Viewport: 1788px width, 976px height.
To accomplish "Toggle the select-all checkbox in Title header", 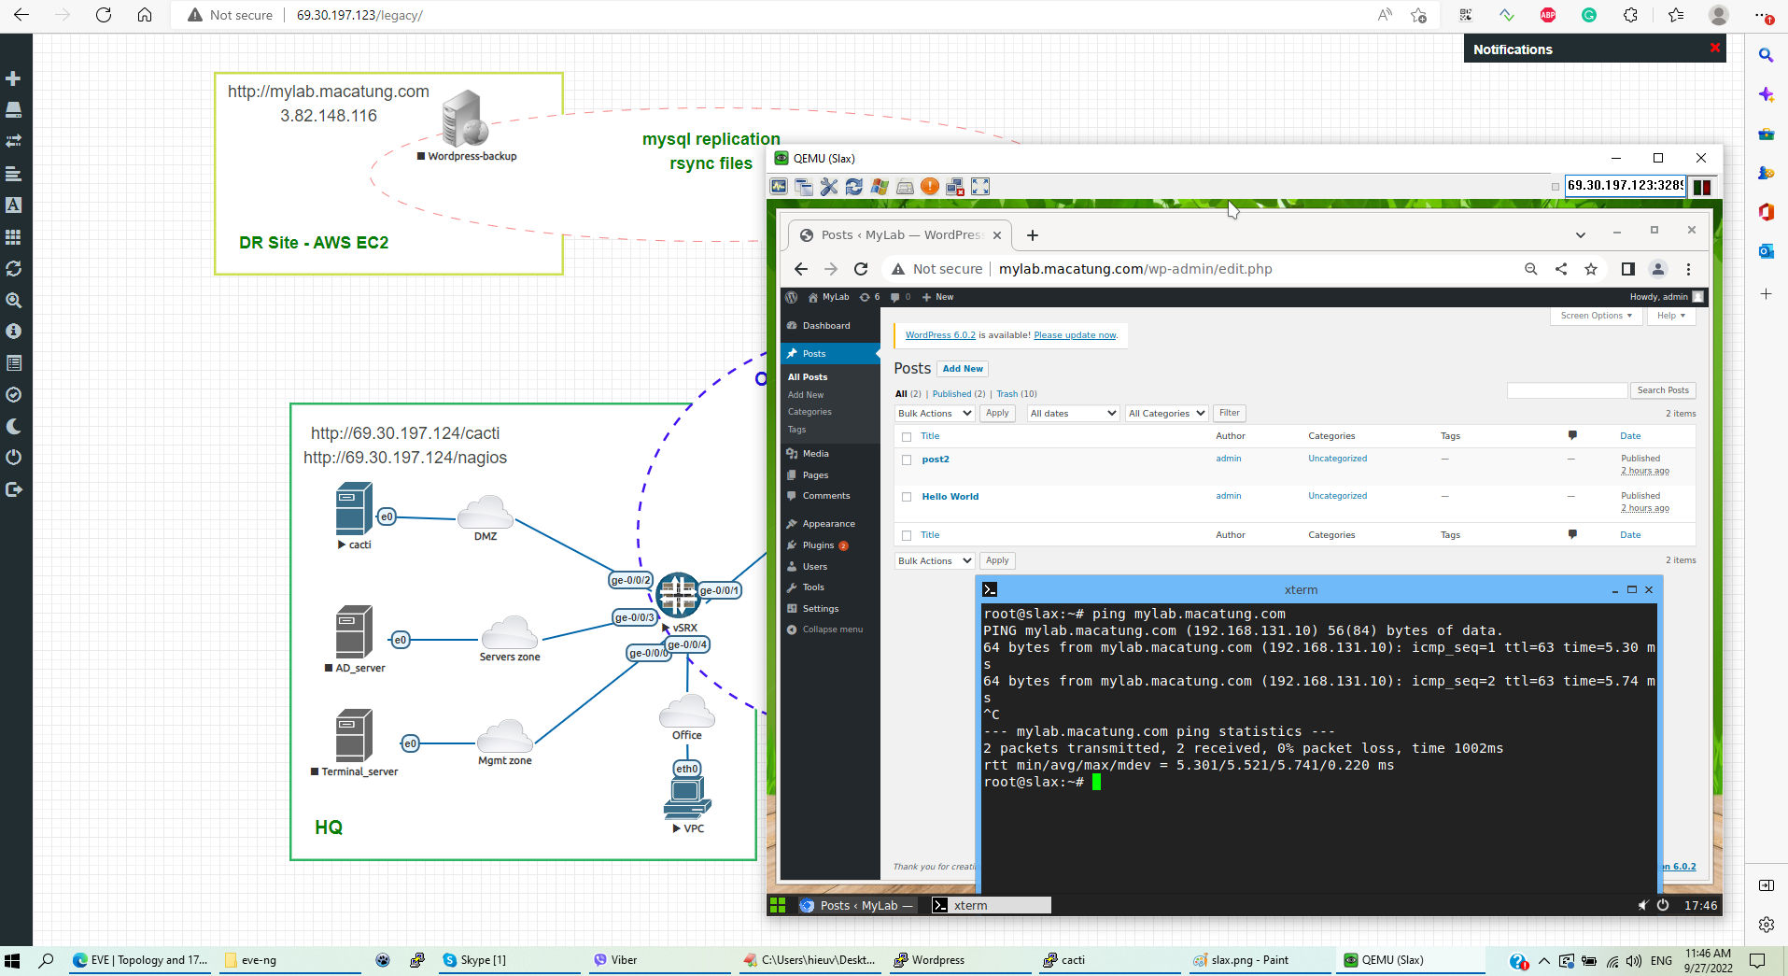I will pyautogui.click(x=907, y=436).
